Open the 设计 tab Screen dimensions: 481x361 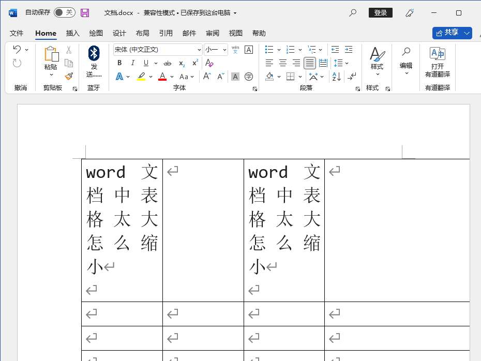119,33
